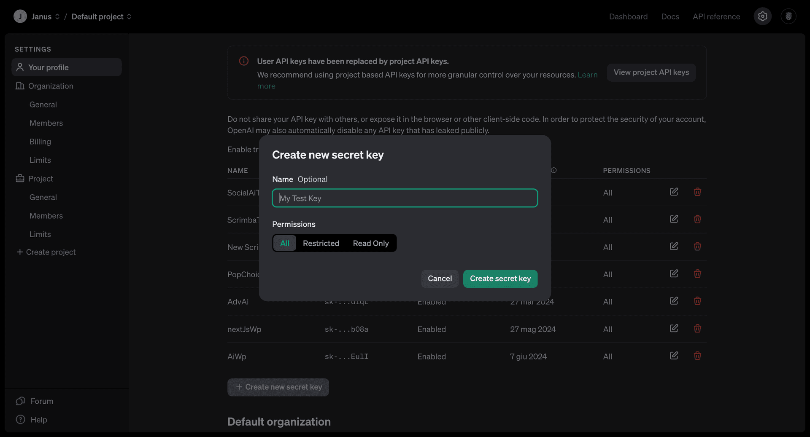Image resolution: width=810 pixels, height=437 pixels.
Task: Click View project API keys button
Action: (x=651, y=72)
